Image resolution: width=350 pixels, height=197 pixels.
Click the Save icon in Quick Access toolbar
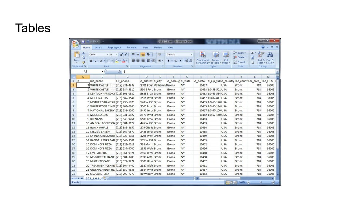click(x=83, y=42)
